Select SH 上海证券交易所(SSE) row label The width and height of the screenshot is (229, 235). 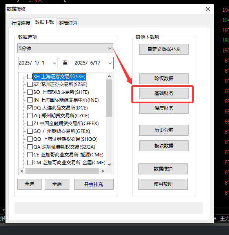coord(59,76)
